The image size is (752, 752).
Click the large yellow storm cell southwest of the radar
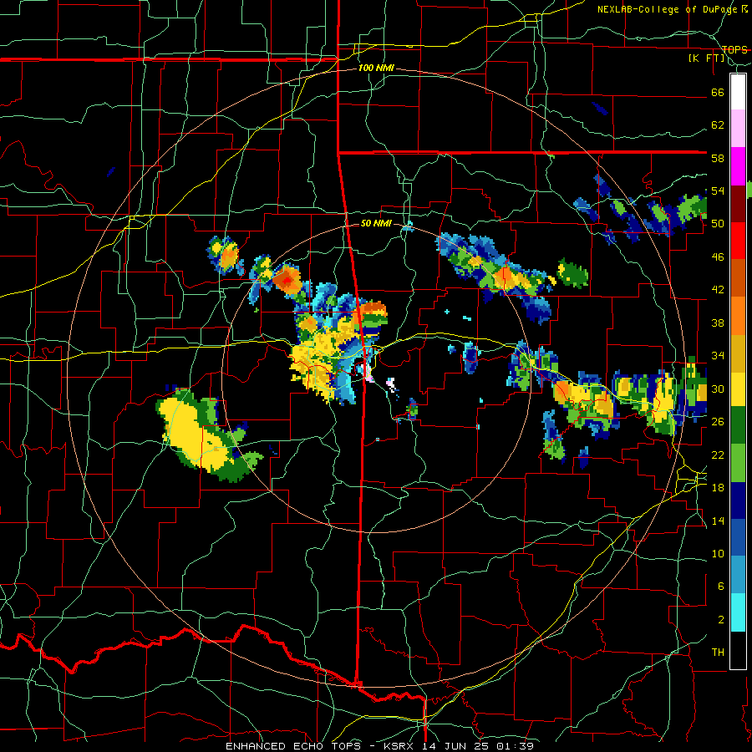tap(194, 434)
